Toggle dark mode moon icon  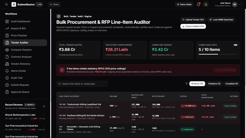tap(206, 4)
